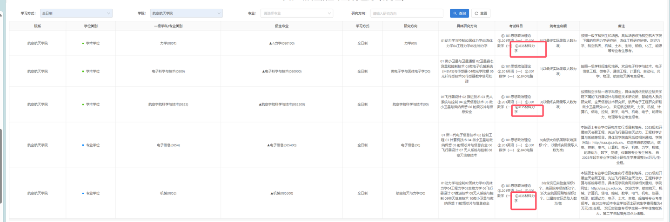
Task: Click the 航空宇航科学与技术(00) direction cell
Action: (410, 104)
